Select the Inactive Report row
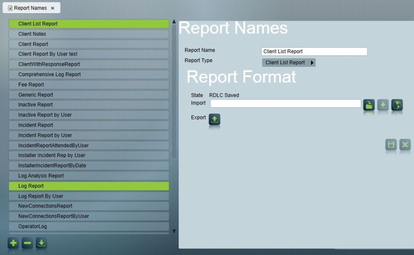Viewport: 414px width, 255px height. 89,105
